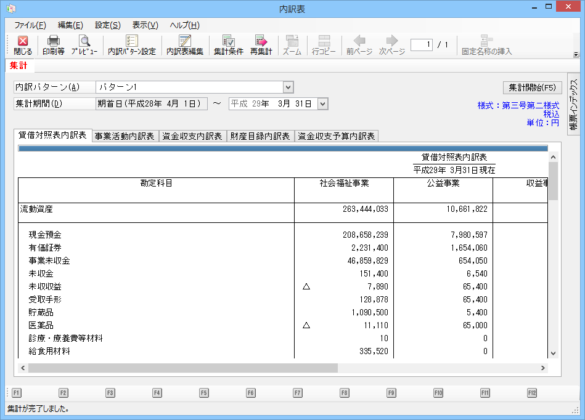585x420 pixels.
Task: Select the 資金収支内訳表 tab
Action: click(x=192, y=136)
